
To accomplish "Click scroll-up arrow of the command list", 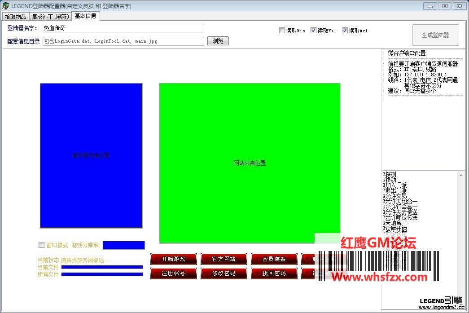I will click(x=461, y=175).
